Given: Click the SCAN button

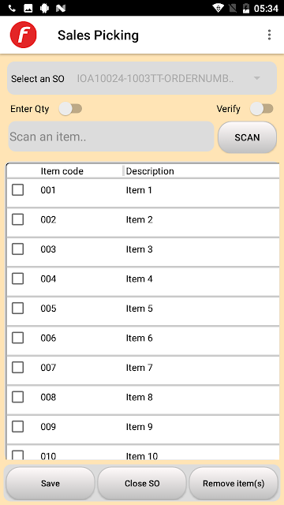Looking at the screenshot, I should [x=247, y=137].
